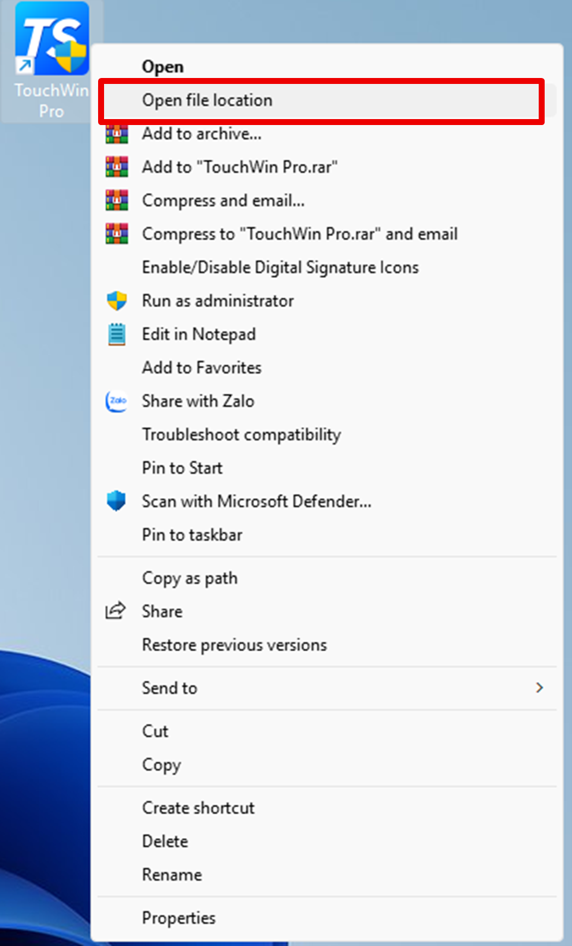572x946 pixels.
Task: Select Open at top of context menu
Action: click(162, 67)
